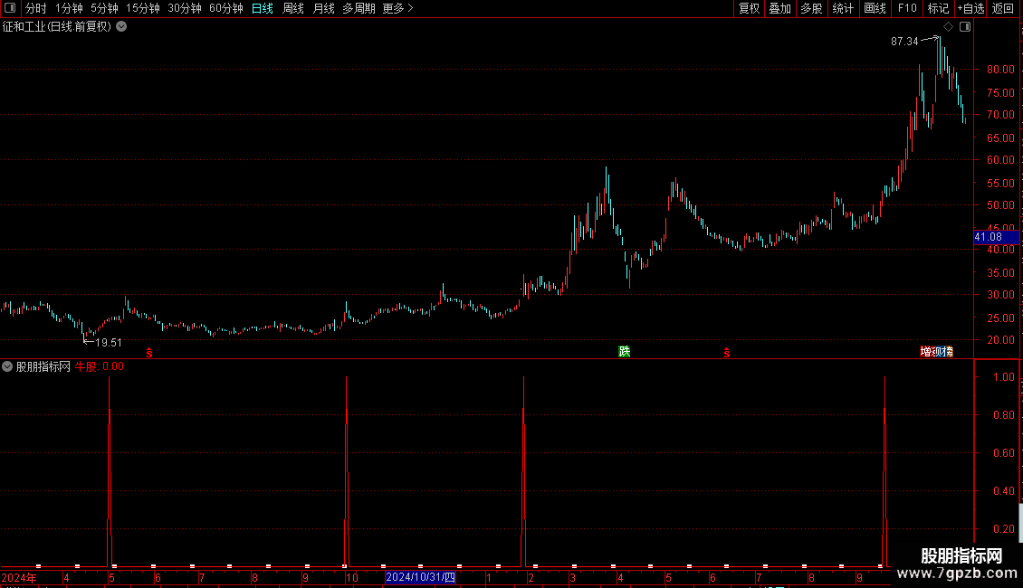
Task: Click the 牛股: 0.00 indicator value
Action: pyautogui.click(x=100, y=366)
